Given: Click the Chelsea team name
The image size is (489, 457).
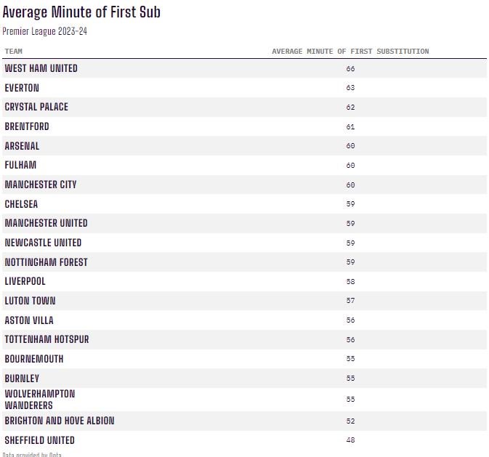Looking at the screenshot, I should click(21, 204).
